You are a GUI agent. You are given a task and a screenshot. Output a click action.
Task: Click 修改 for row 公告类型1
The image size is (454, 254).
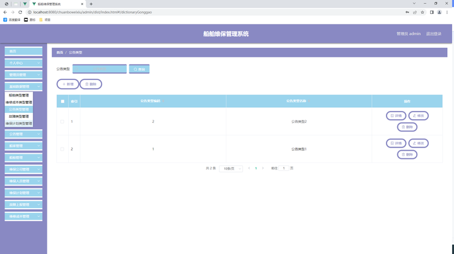coord(419,143)
